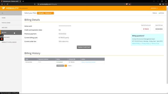Stop recording with the red square button
The width and height of the screenshot is (168, 94).
pyautogui.click(x=2, y=39)
